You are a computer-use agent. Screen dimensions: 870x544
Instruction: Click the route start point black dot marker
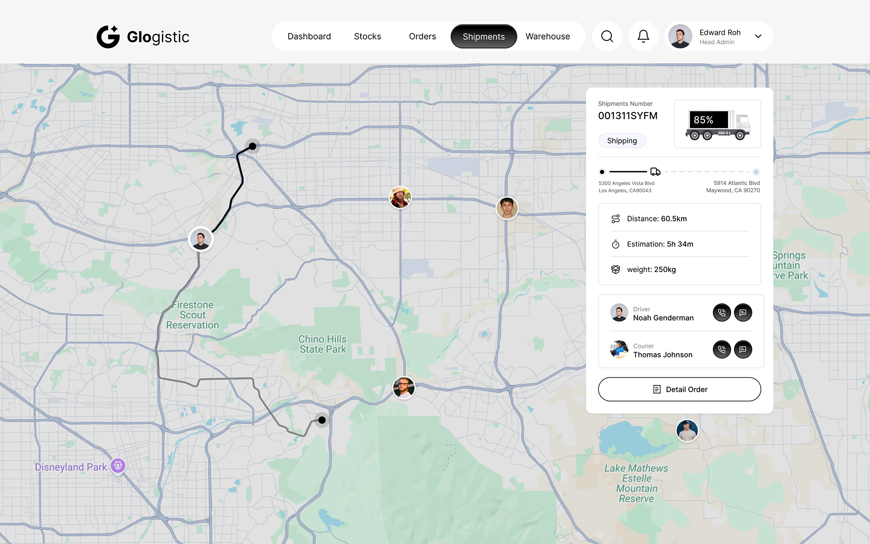tap(252, 146)
